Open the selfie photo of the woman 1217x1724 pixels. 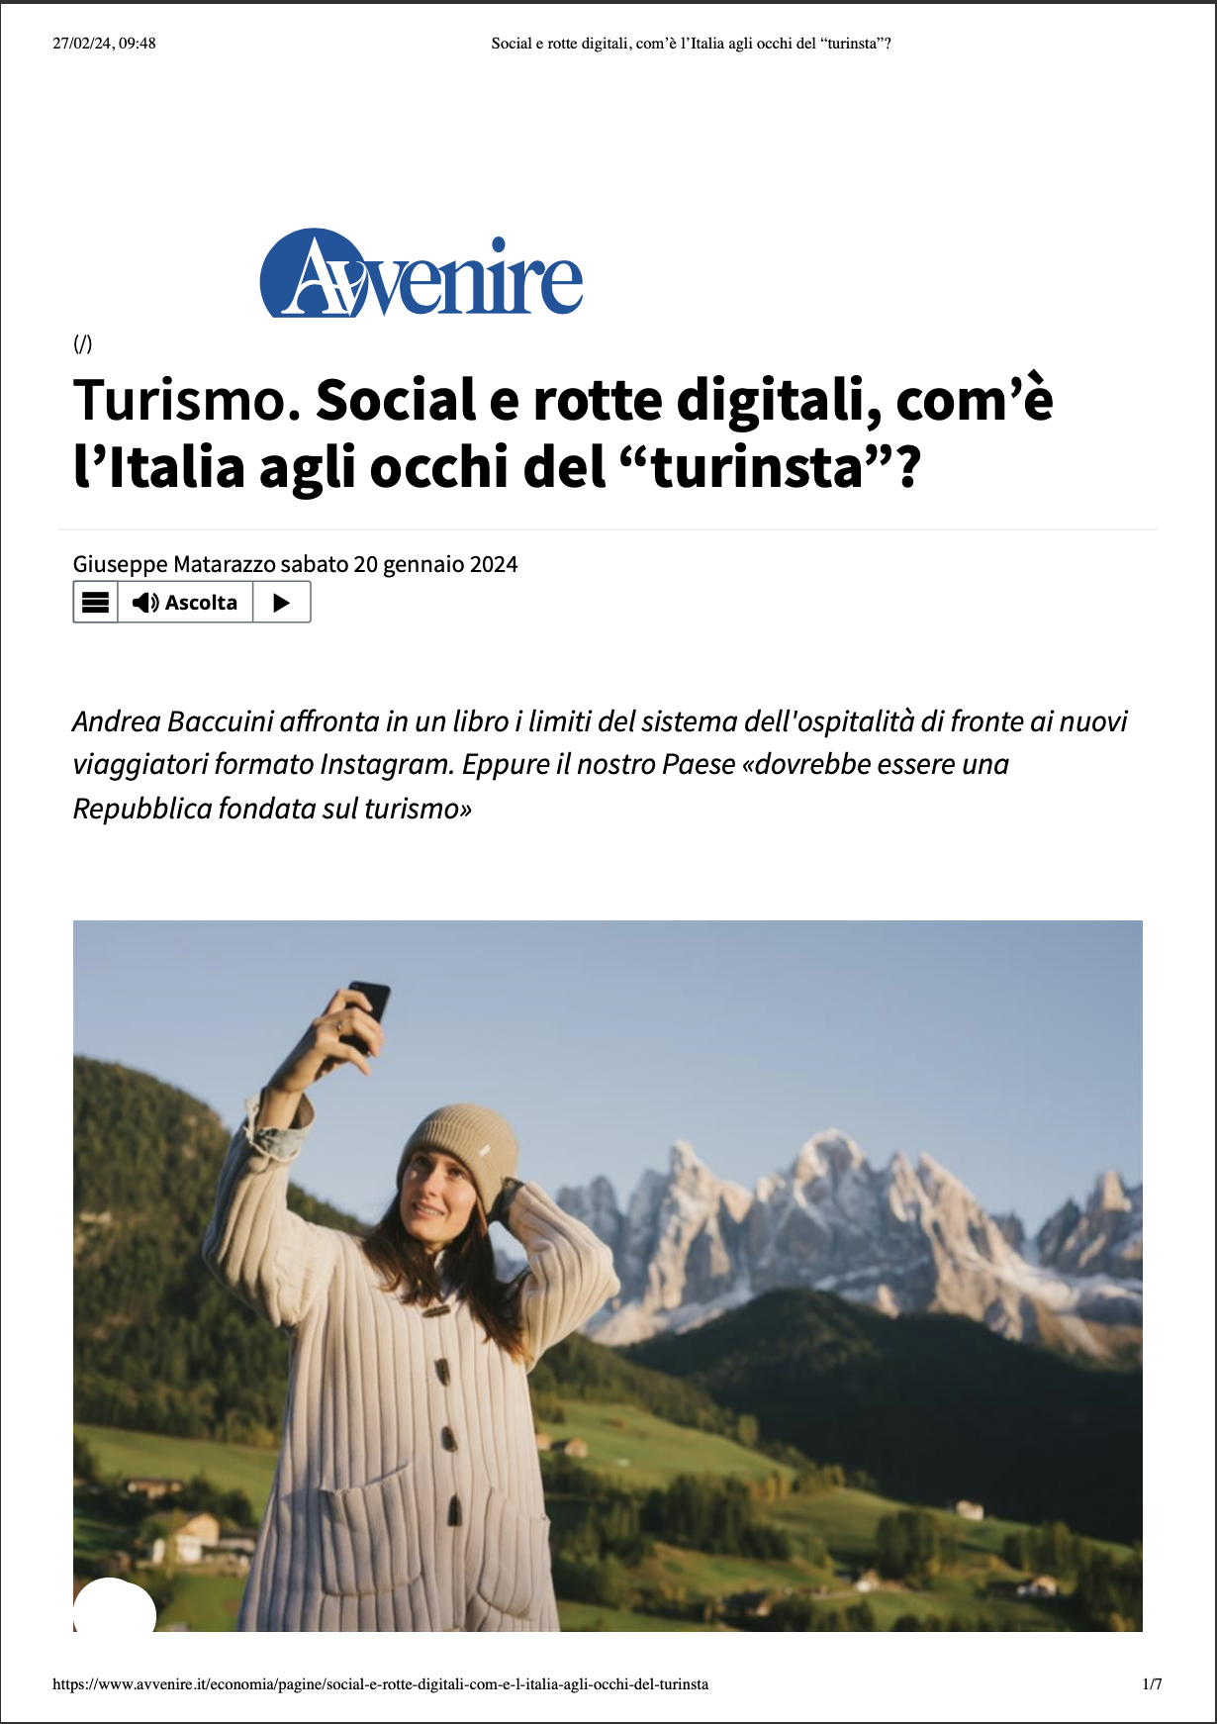608,1276
